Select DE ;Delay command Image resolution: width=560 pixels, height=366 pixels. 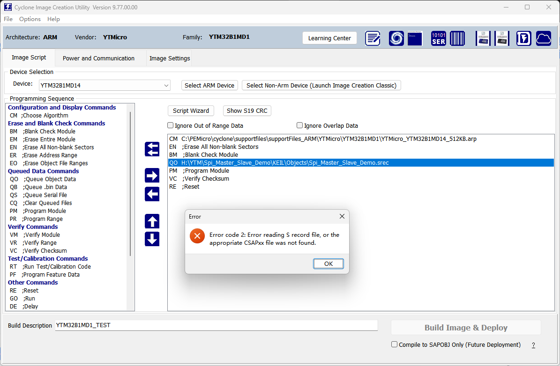pyautogui.click(x=23, y=306)
